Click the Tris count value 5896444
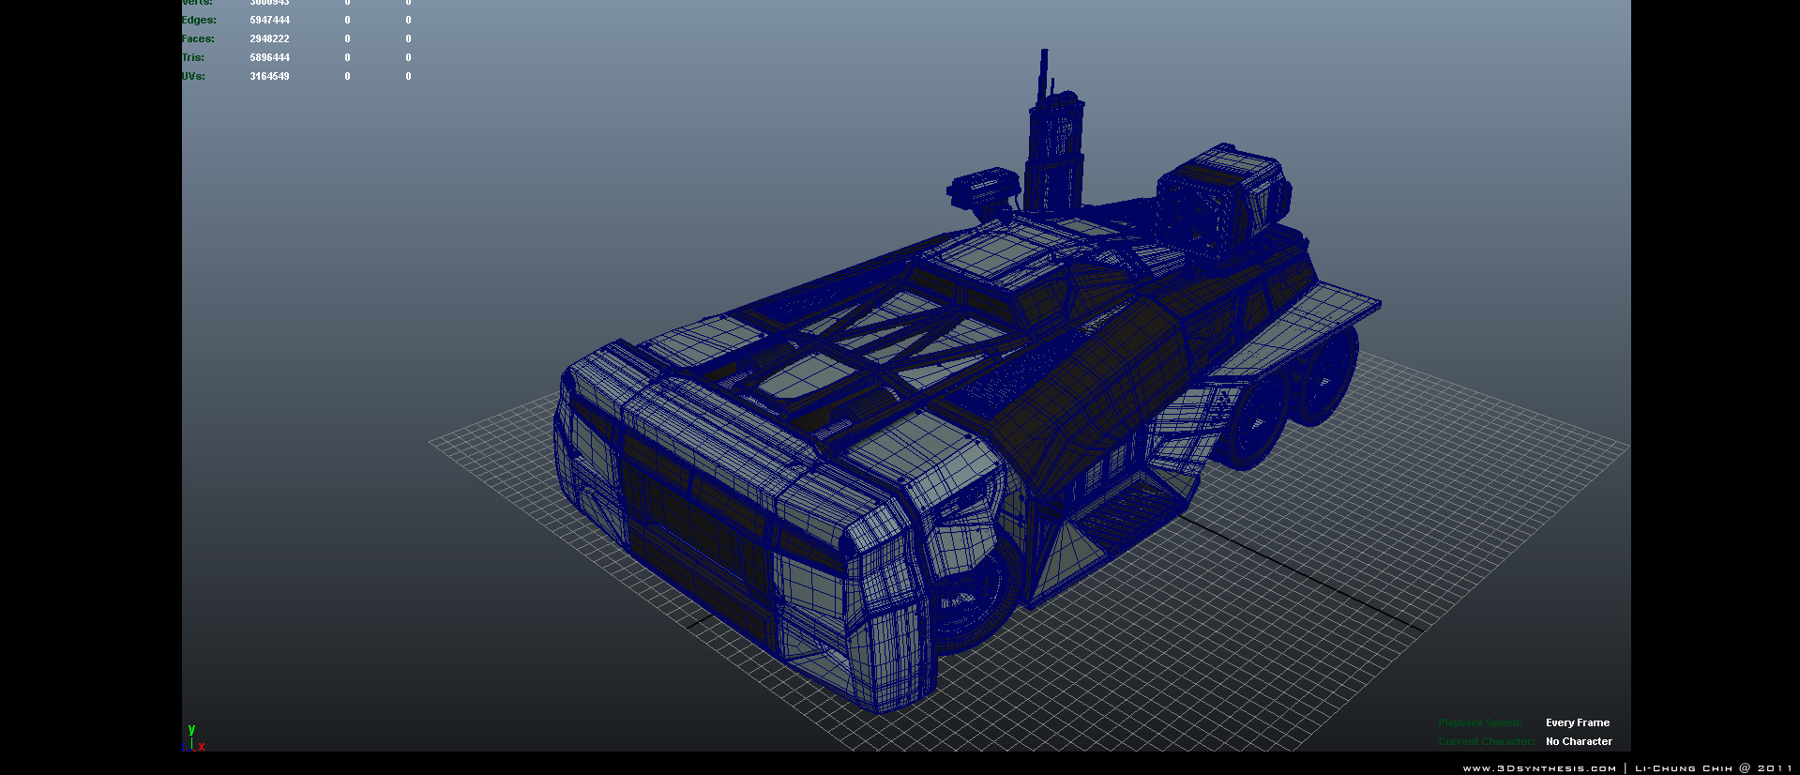1800x775 pixels. coord(269,57)
